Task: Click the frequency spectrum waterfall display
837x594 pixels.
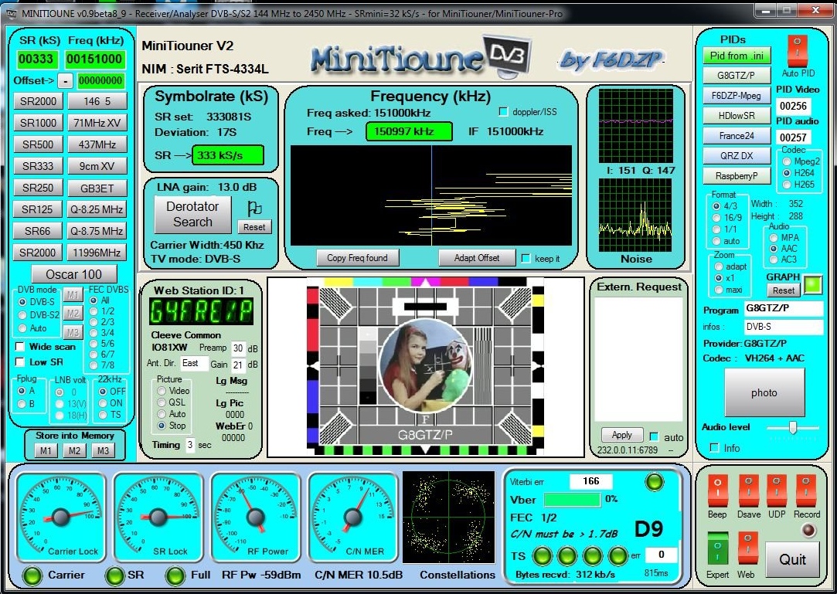Action: tap(430, 195)
